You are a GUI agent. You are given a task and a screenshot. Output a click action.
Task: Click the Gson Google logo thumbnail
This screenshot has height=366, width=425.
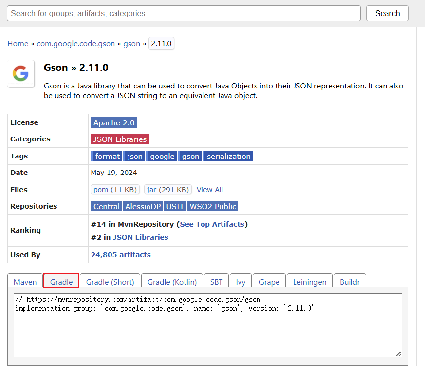coord(21,73)
